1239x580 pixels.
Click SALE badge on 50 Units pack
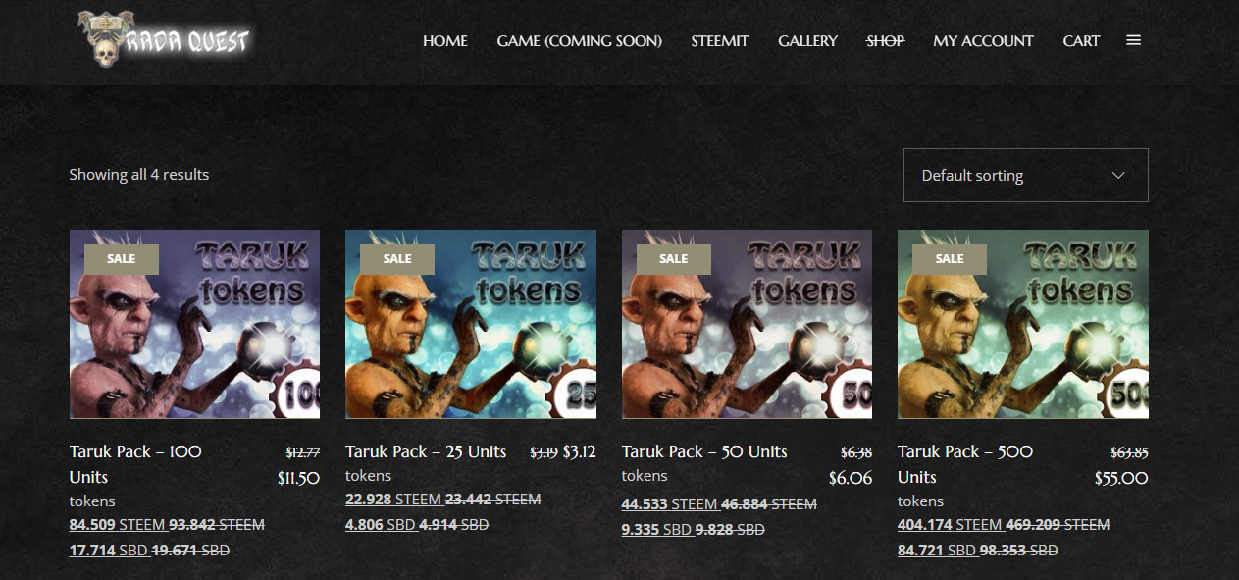tap(674, 259)
